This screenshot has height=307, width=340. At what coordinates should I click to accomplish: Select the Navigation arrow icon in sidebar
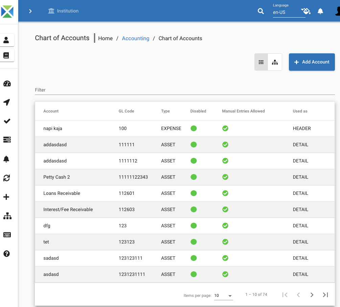[7, 102]
